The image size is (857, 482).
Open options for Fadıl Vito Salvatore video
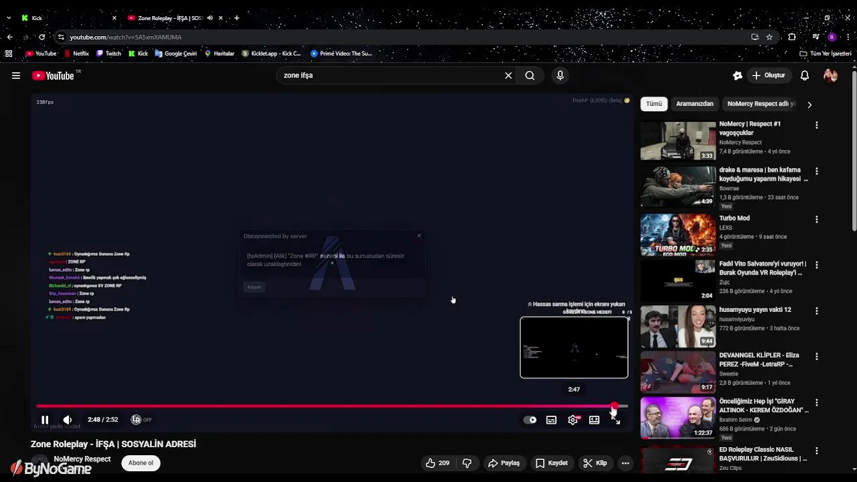coord(816,265)
